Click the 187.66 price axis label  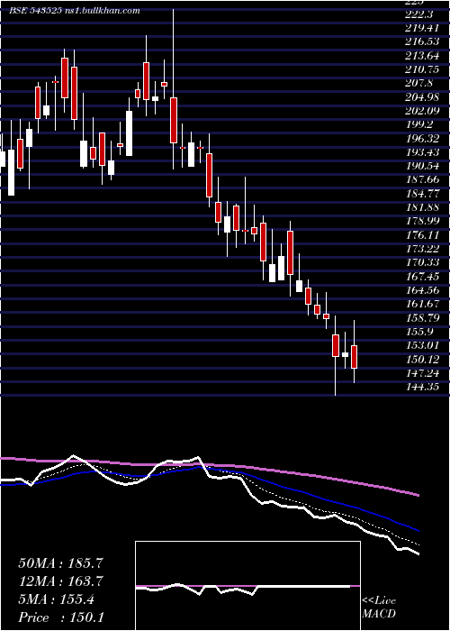(421, 179)
